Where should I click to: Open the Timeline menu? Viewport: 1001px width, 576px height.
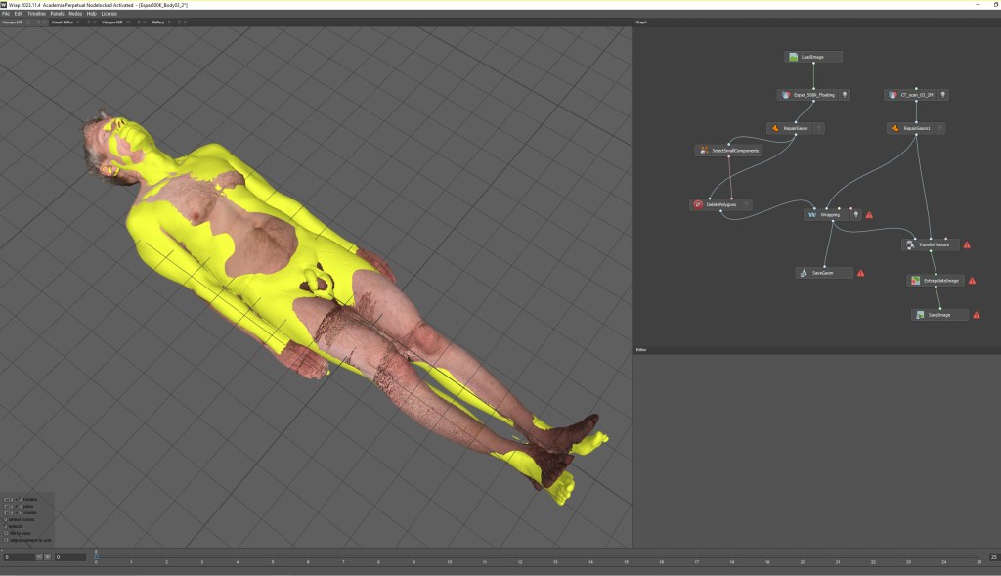coord(37,14)
